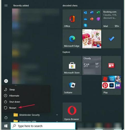This screenshot has width=125, height=130.
Task: Click the Power button icon
Action: click(x=6, y=118)
